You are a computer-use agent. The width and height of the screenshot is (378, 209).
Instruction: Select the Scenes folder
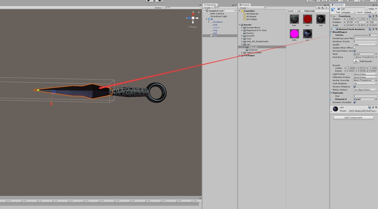point(250,33)
